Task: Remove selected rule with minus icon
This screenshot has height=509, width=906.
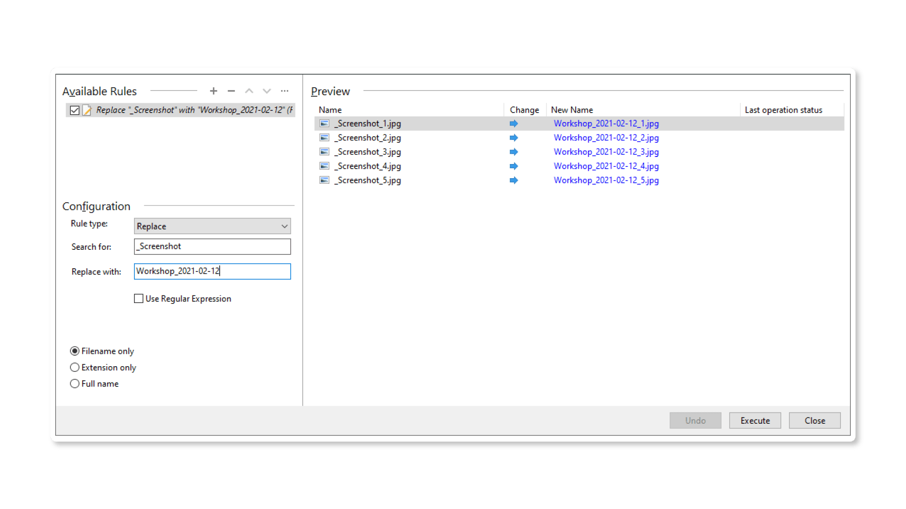Action: pos(231,91)
